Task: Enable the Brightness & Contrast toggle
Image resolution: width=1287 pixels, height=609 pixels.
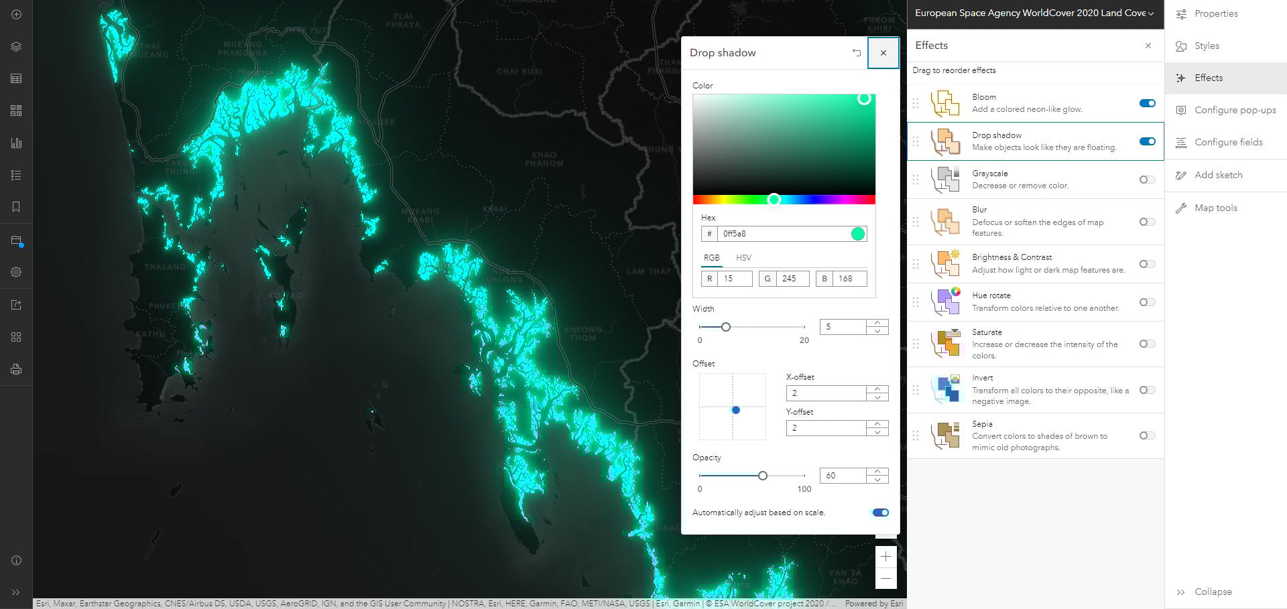Action: click(x=1148, y=264)
